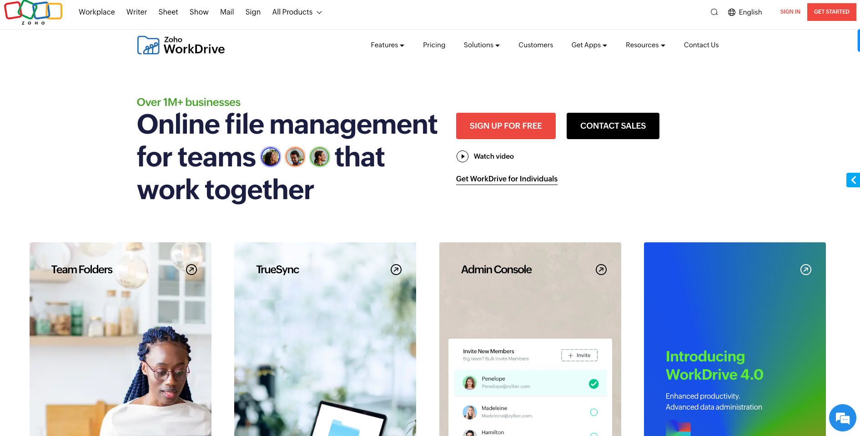Expand the Solutions menu

tap(482, 45)
